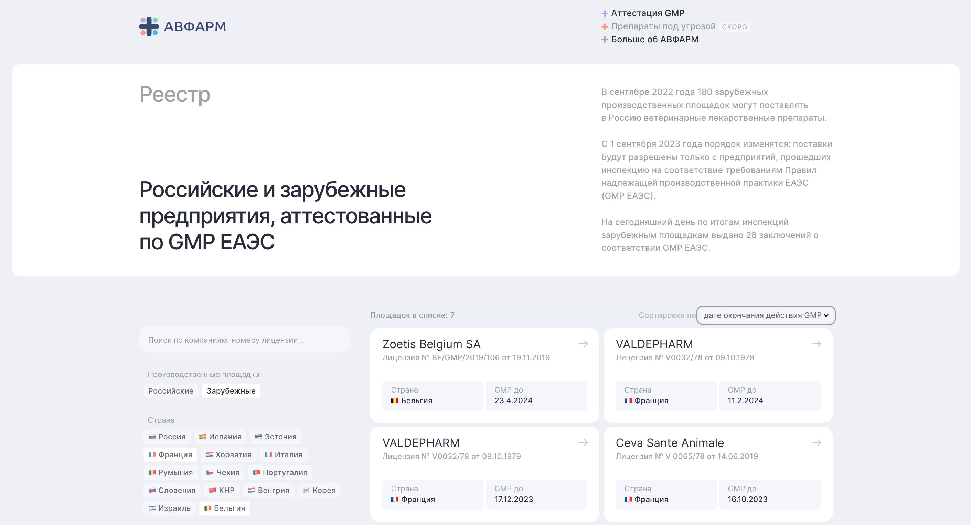Filter by КНР country chip

coord(222,490)
